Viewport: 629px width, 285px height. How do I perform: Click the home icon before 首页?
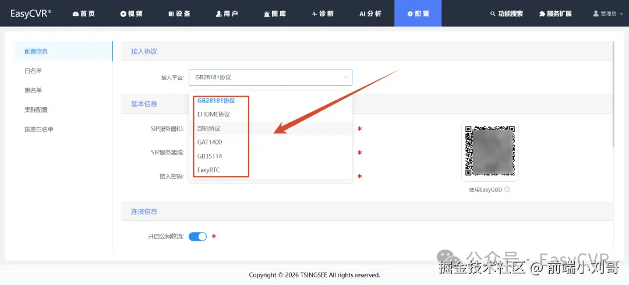(x=75, y=14)
